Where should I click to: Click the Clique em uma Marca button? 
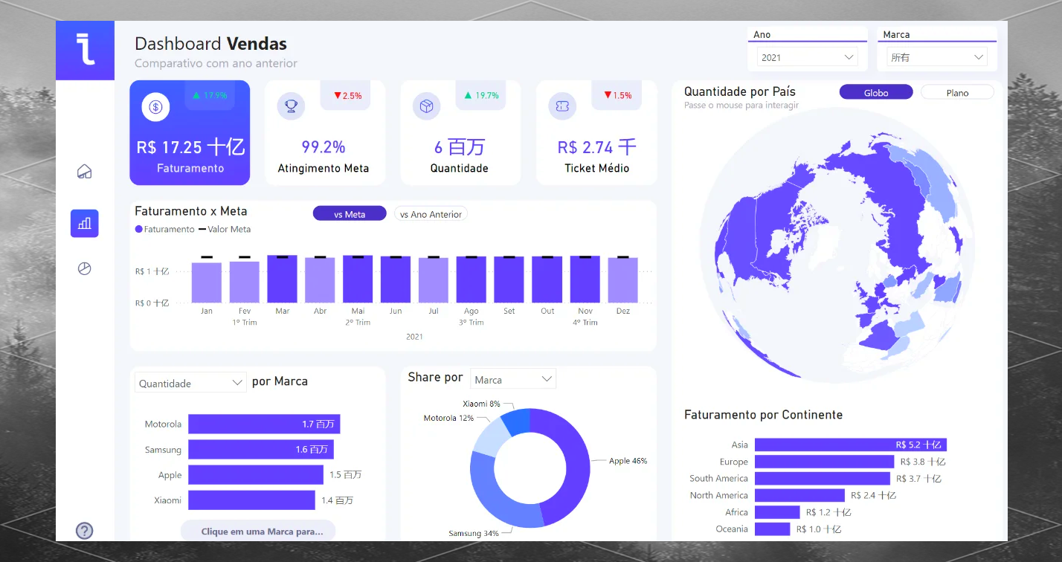click(x=258, y=532)
